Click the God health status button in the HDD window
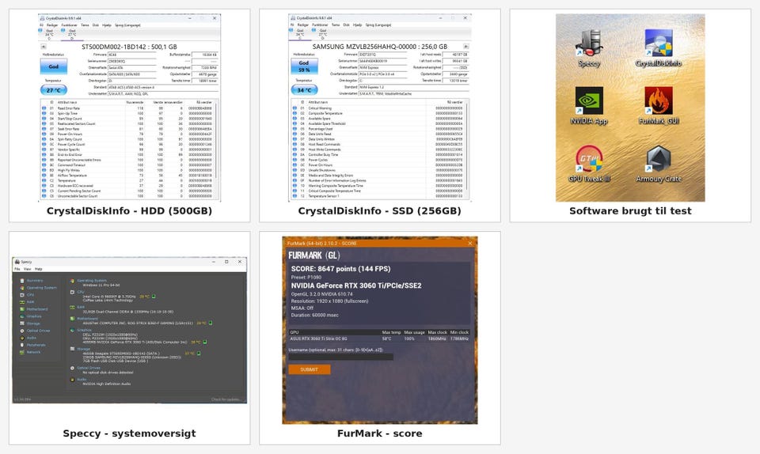The width and height of the screenshot is (760, 454). point(53,66)
